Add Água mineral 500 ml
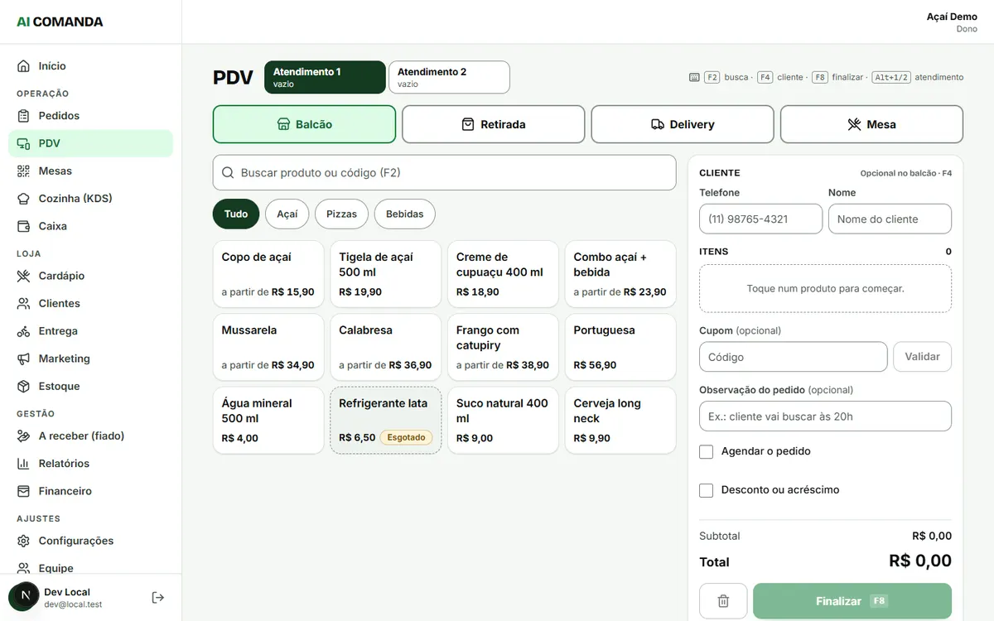Viewport: 994px width, 621px height. 268,421
